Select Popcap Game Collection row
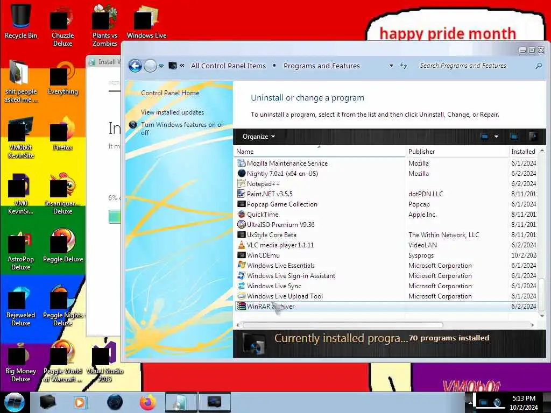 point(386,204)
